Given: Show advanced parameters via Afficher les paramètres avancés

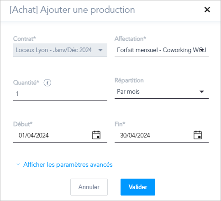Looking at the screenshot, I should [x=68, y=164].
